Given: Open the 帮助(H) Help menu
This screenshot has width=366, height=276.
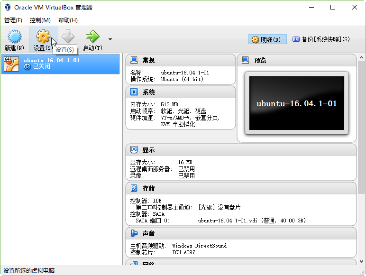Looking at the screenshot, I should click(x=68, y=20).
